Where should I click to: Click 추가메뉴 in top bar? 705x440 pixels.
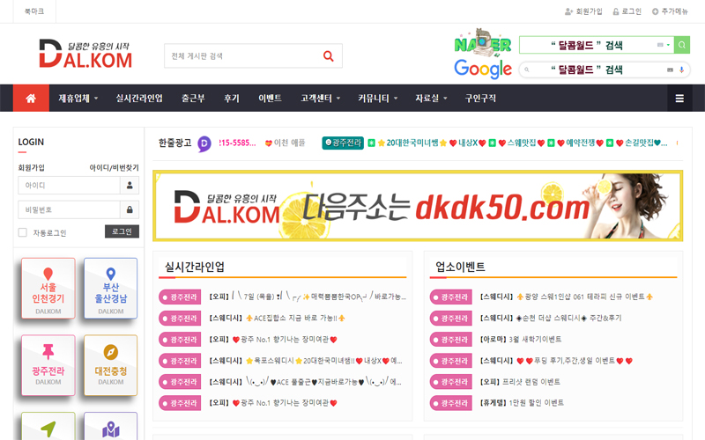(x=670, y=11)
